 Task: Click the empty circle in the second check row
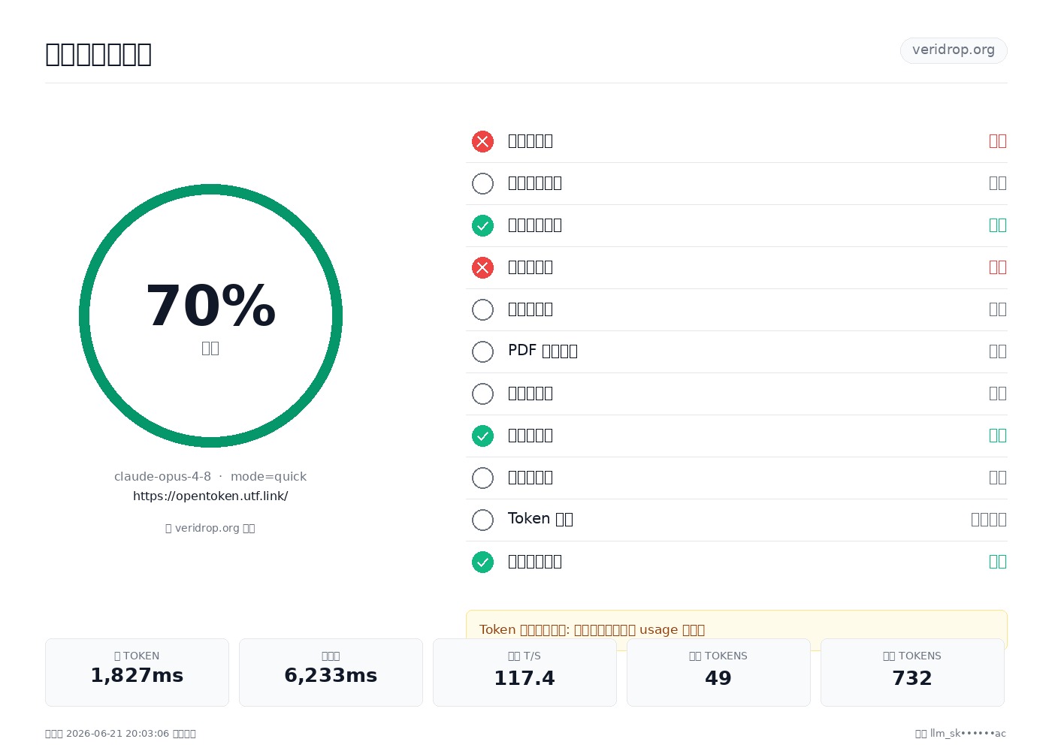[482, 183]
